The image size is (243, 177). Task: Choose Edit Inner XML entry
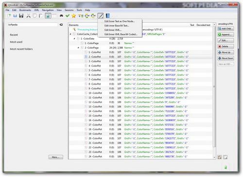click(x=120, y=30)
